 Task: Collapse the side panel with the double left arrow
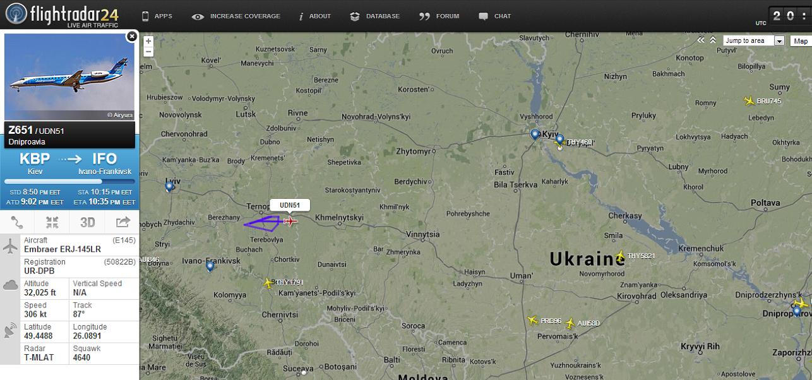pyautogui.click(x=700, y=40)
